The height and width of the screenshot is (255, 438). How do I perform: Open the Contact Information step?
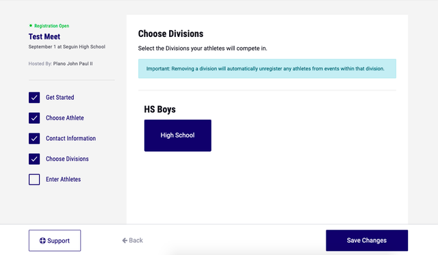(x=70, y=138)
